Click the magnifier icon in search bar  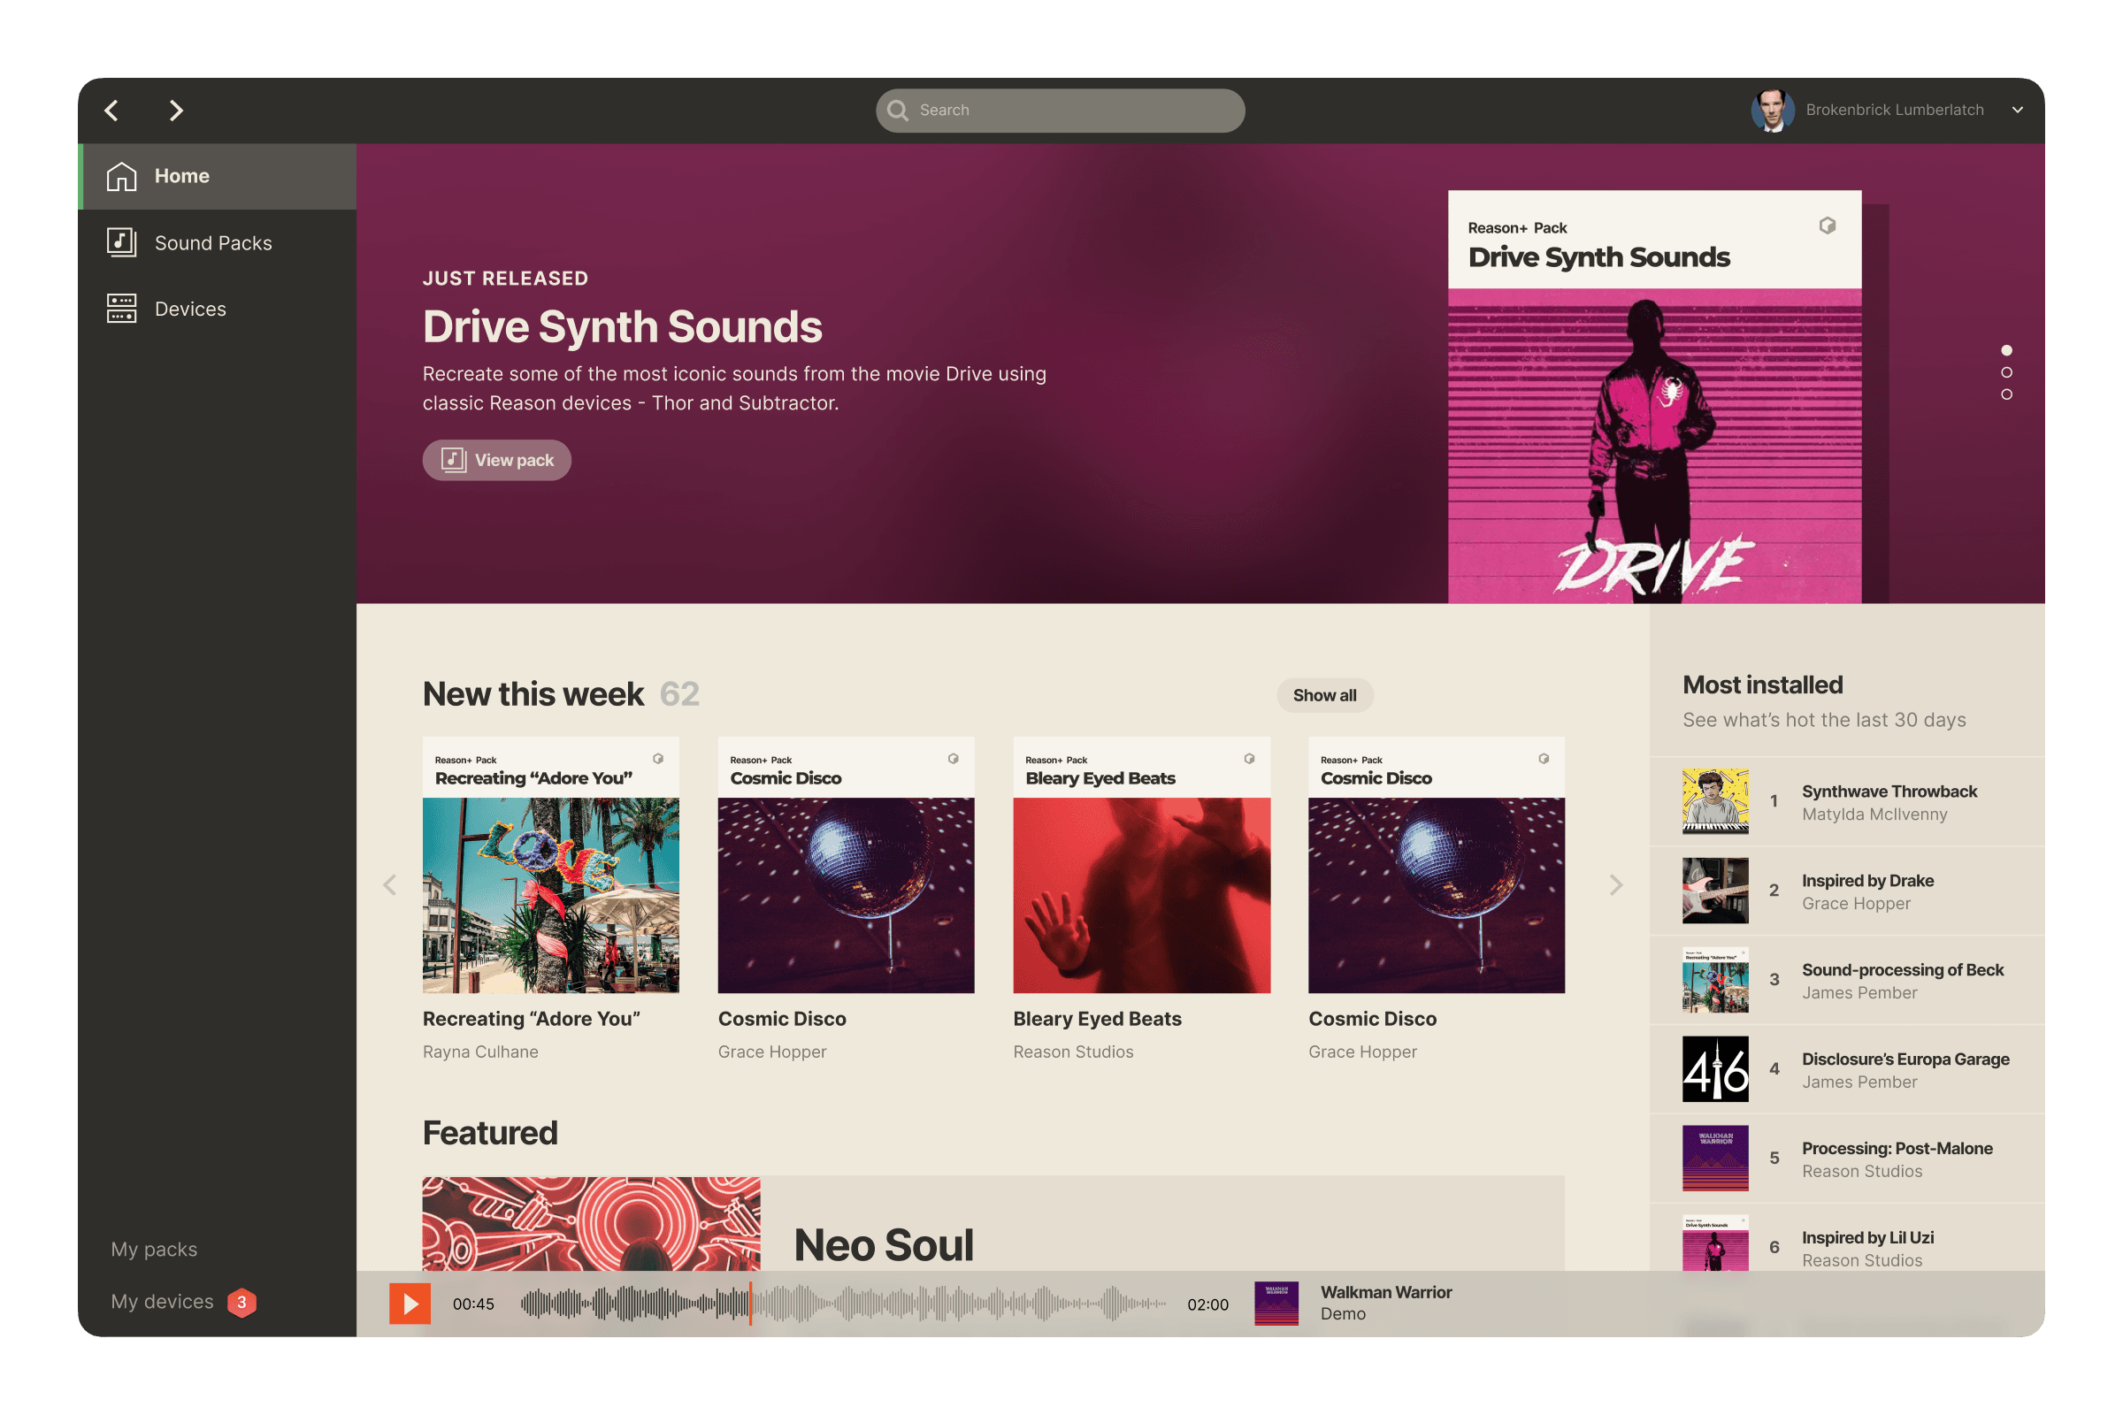coord(897,110)
